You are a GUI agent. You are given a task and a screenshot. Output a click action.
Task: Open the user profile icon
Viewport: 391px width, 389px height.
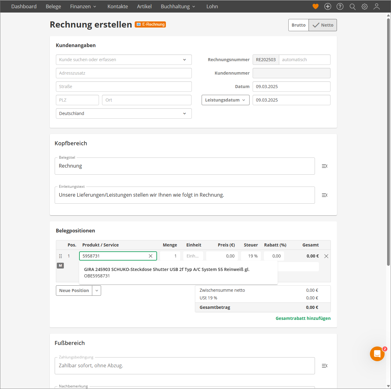point(377,6)
